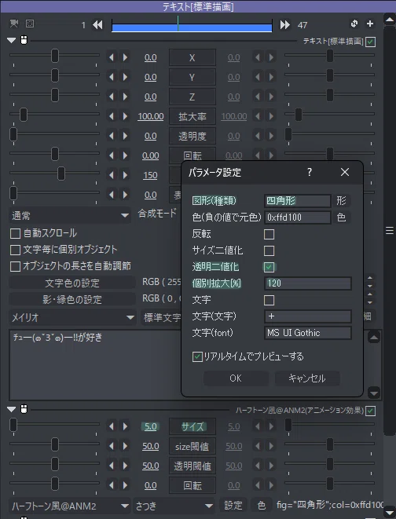Click the left 拡大率 slider thumb

24,115
